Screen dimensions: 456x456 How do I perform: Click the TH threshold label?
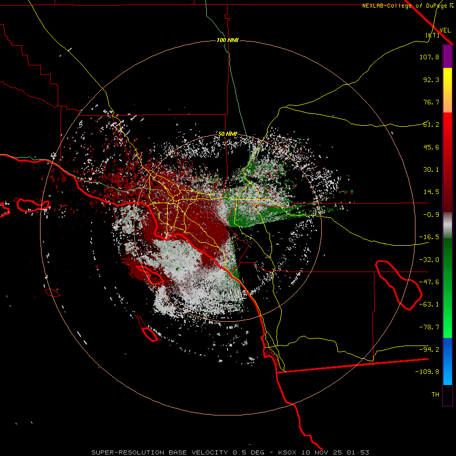(x=435, y=394)
